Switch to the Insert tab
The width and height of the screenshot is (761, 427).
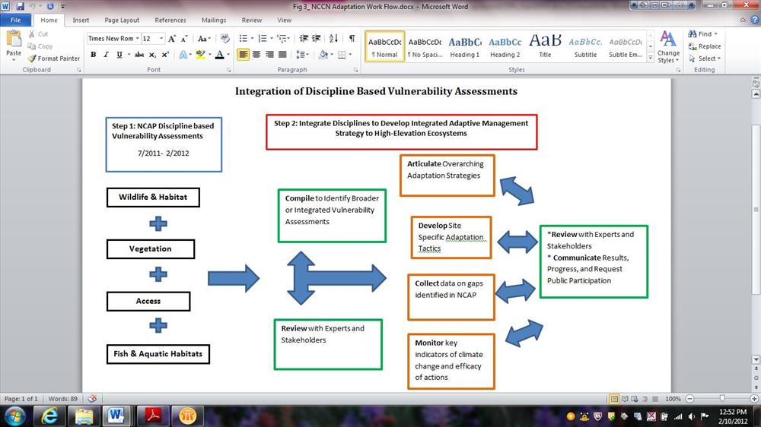(x=81, y=21)
